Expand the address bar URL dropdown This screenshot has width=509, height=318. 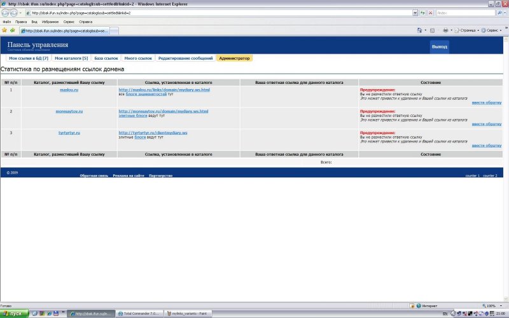[415, 13]
